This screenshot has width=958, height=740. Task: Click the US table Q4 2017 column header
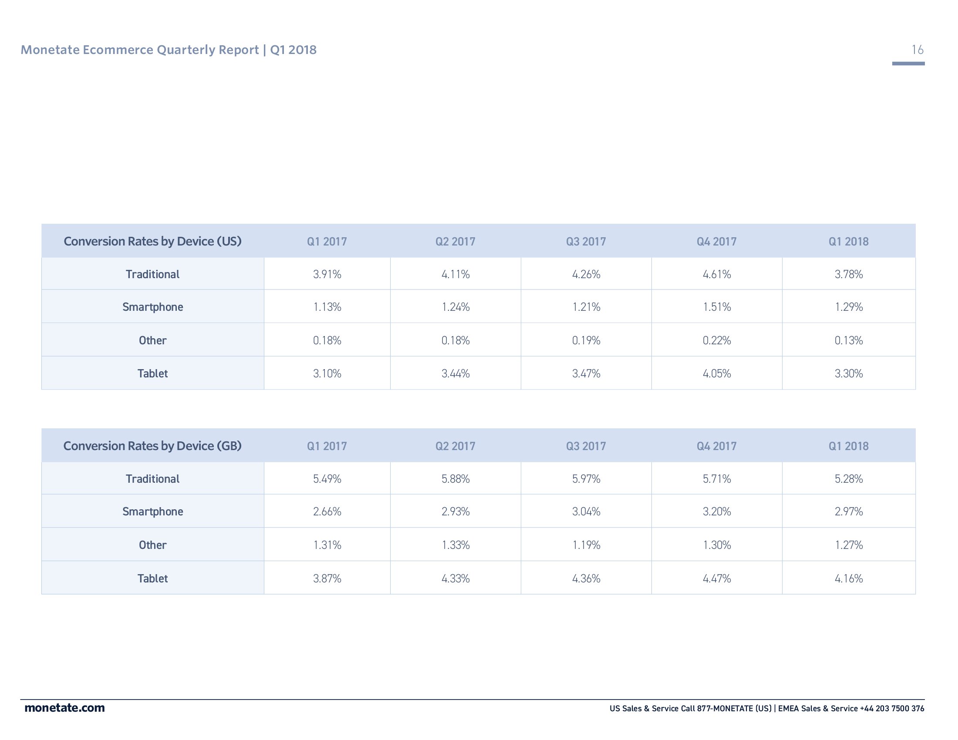pyautogui.click(x=717, y=242)
